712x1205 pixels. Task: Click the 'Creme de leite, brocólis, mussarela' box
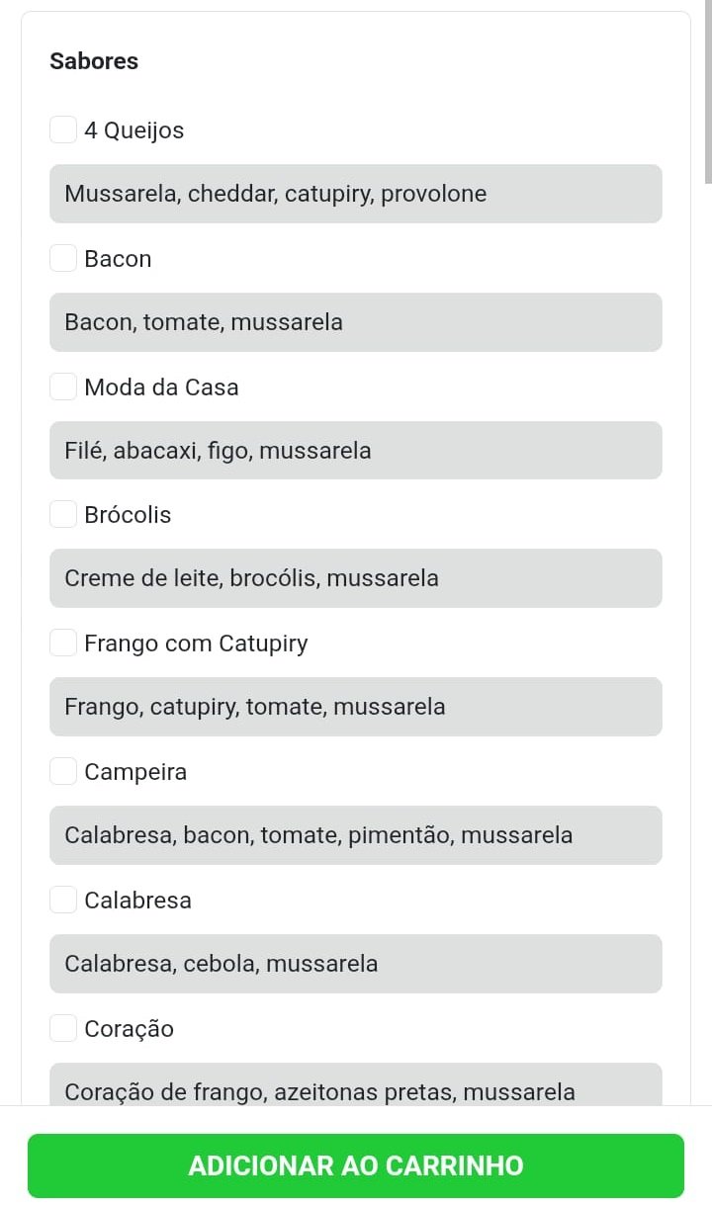pos(355,578)
